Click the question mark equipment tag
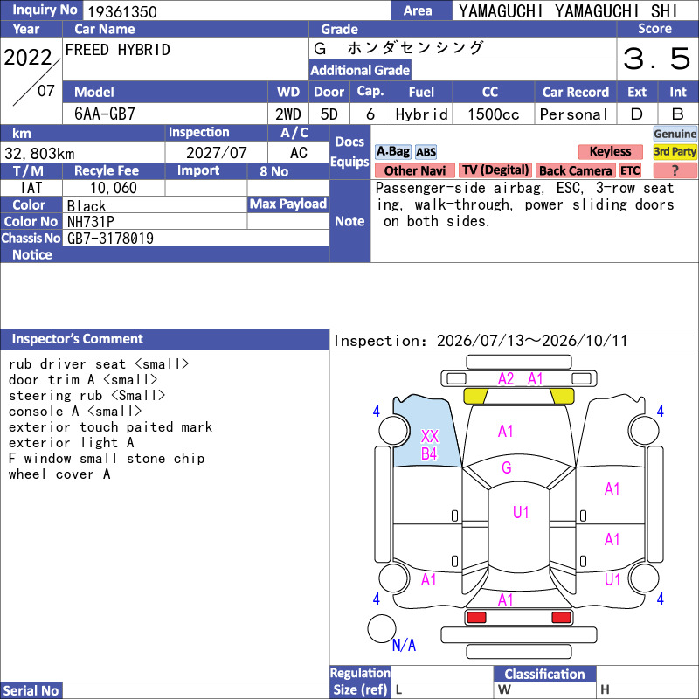699x699 pixels. [x=675, y=170]
